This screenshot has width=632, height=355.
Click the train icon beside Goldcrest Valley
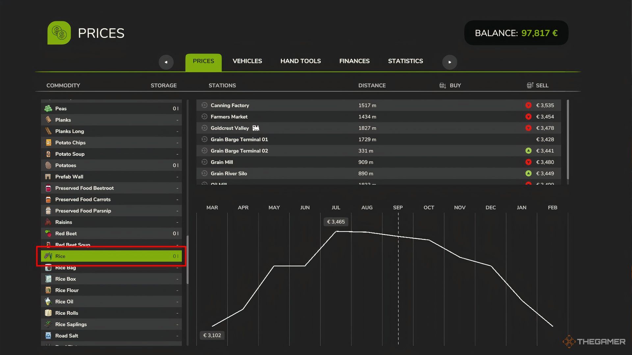tap(256, 128)
